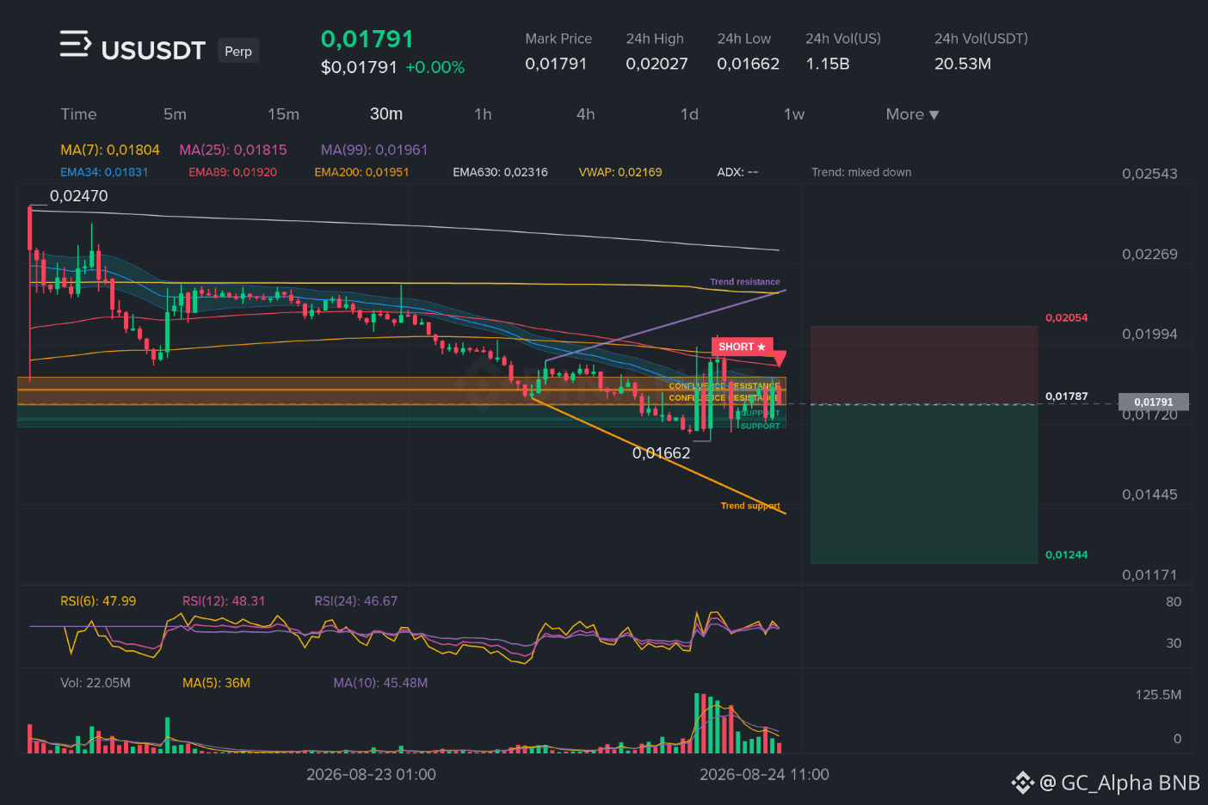The width and height of the screenshot is (1208, 805).
Task: Click the 0,01787 entry price label
Action: (1066, 396)
